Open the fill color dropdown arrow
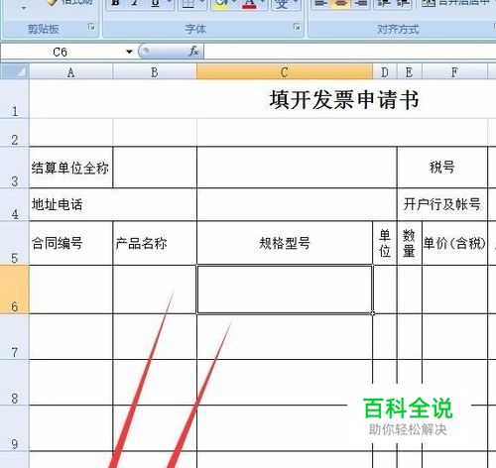The width and height of the screenshot is (496, 468). pos(234,3)
